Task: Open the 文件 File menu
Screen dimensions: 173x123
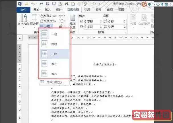Action: (24, 9)
